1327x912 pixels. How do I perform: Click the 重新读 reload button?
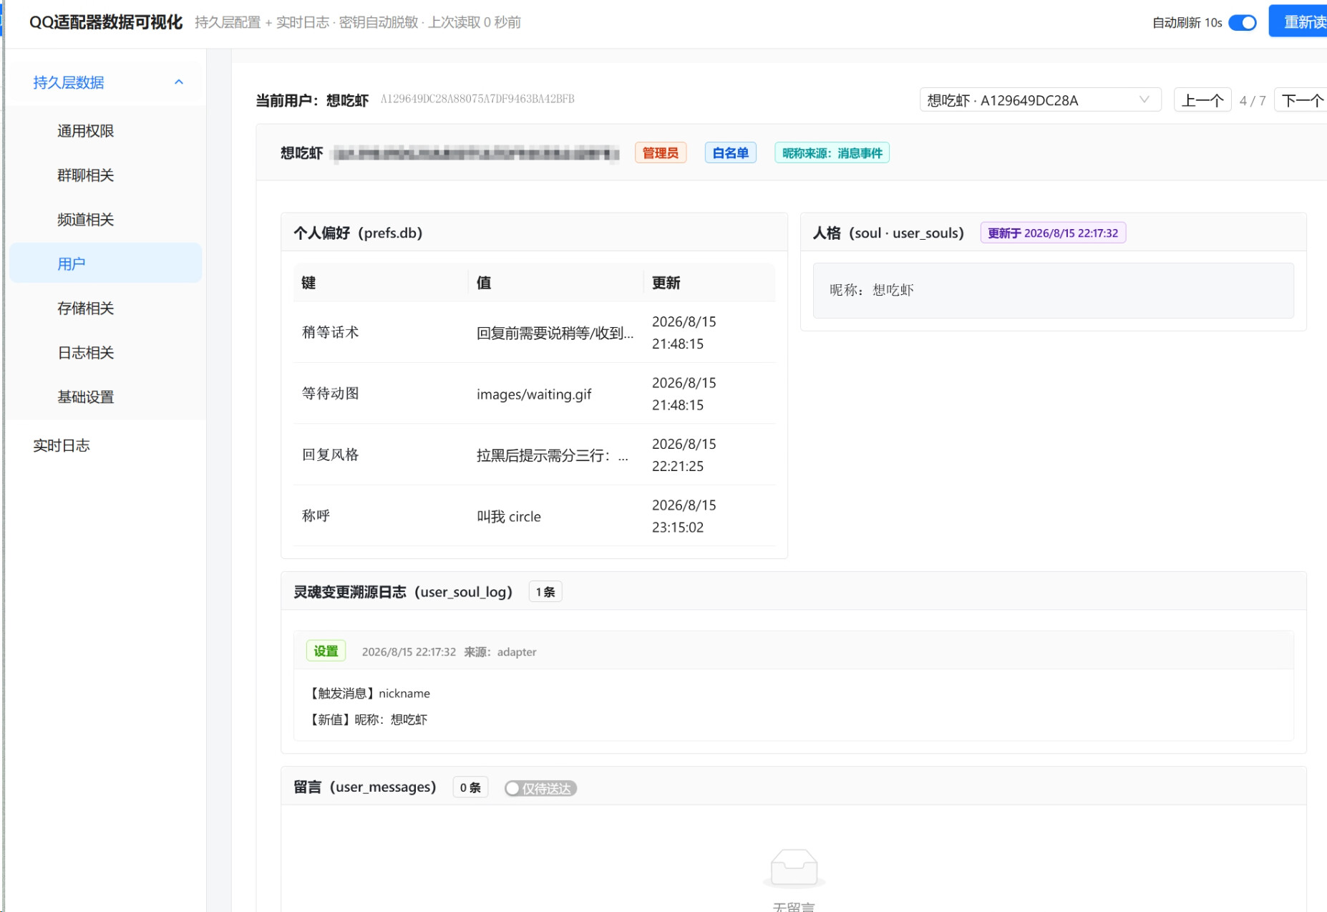[x=1298, y=21]
